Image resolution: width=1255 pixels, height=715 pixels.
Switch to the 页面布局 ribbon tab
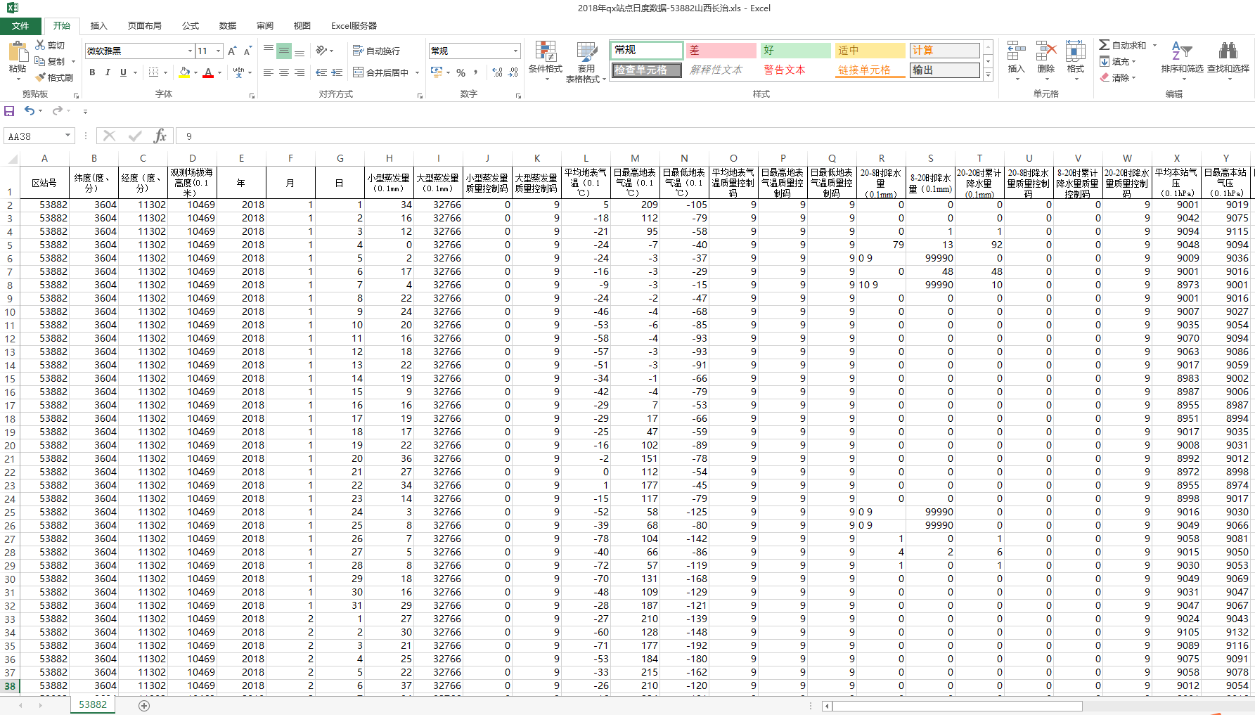tap(145, 26)
